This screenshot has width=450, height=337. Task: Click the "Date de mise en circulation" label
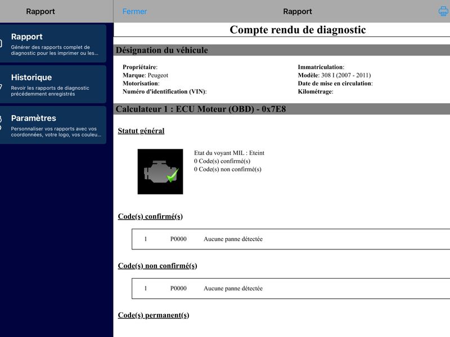(335, 83)
